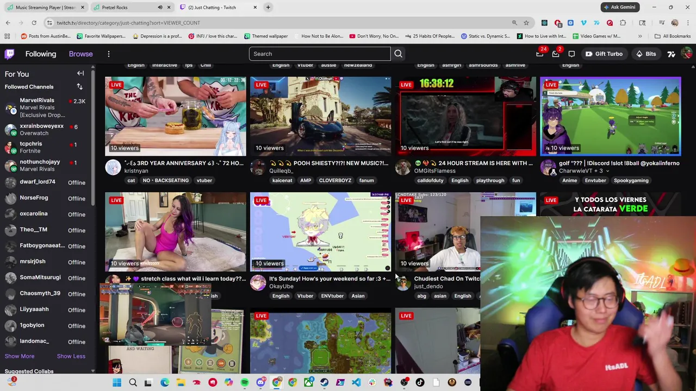Collapse the For You sidebar
This screenshot has width=696, height=391.
80,73
